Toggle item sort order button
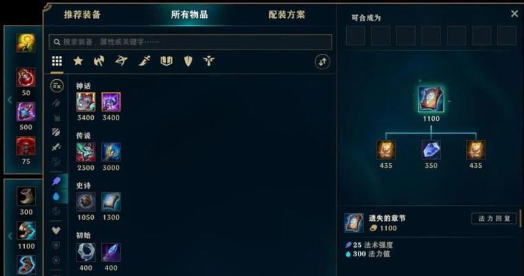This screenshot has height=276, width=524. 323,62
